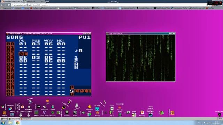Open the blue monitor icon beside Trash

coord(13,115)
